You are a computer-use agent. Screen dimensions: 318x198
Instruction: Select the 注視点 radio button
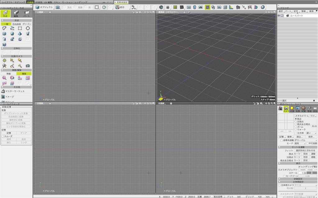click(x=296, y=122)
